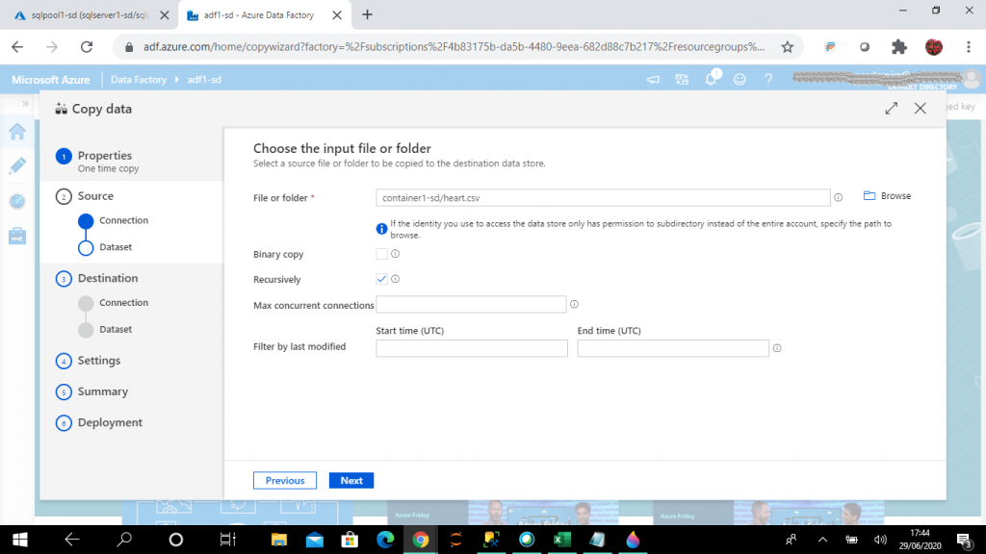Open the account user avatar in Azure header
This screenshot has width=986, height=554.
pyautogui.click(x=973, y=79)
